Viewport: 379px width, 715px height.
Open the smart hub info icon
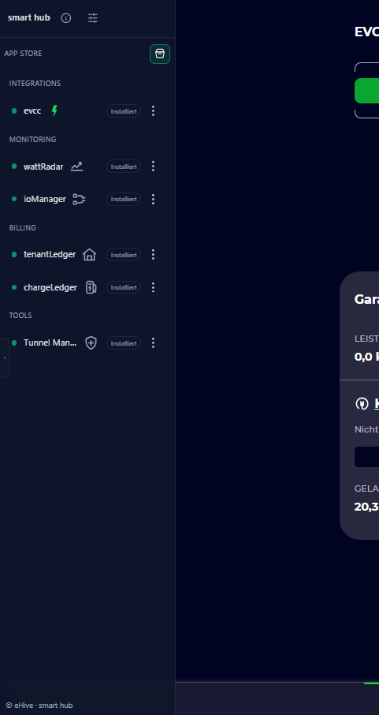pyautogui.click(x=66, y=18)
